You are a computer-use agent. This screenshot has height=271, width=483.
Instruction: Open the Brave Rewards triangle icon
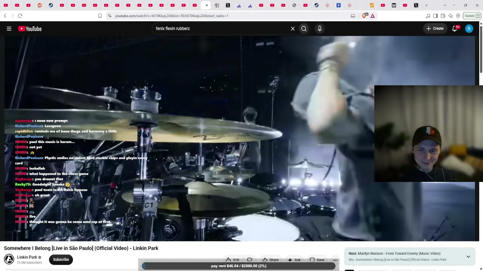372,16
